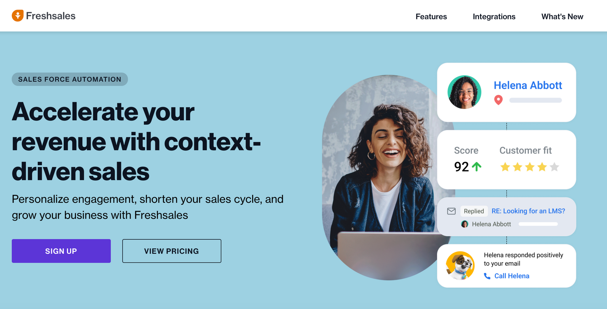Click the Replied status tag

(474, 211)
